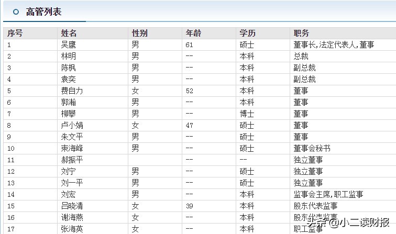Screen dimensions: 396x234
Task: Click 副总裁 position in 陈枫's row
Action: pos(304,68)
